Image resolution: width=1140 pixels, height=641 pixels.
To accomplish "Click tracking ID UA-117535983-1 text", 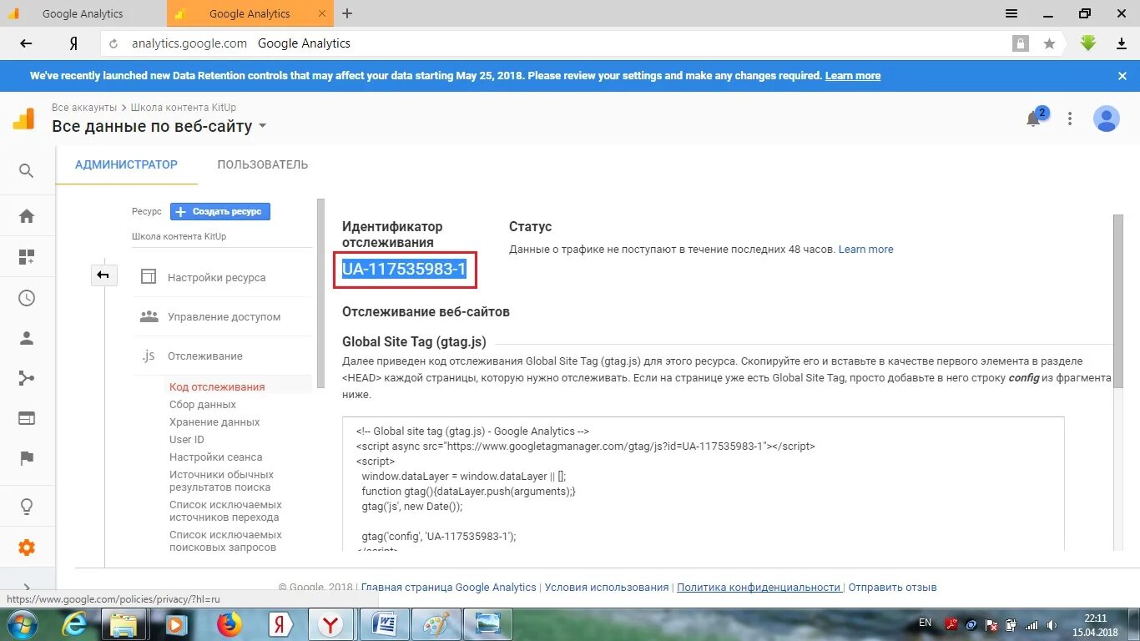I will coord(404,269).
